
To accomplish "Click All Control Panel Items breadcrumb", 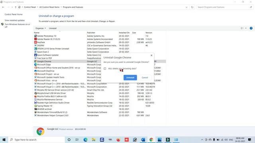I will [49, 7].
